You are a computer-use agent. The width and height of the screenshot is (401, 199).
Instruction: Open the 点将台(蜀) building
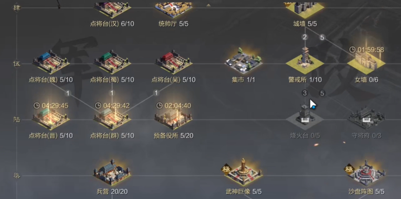[112, 62]
